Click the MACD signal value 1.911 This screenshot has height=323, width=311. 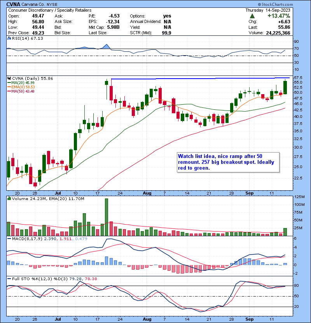(66, 239)
